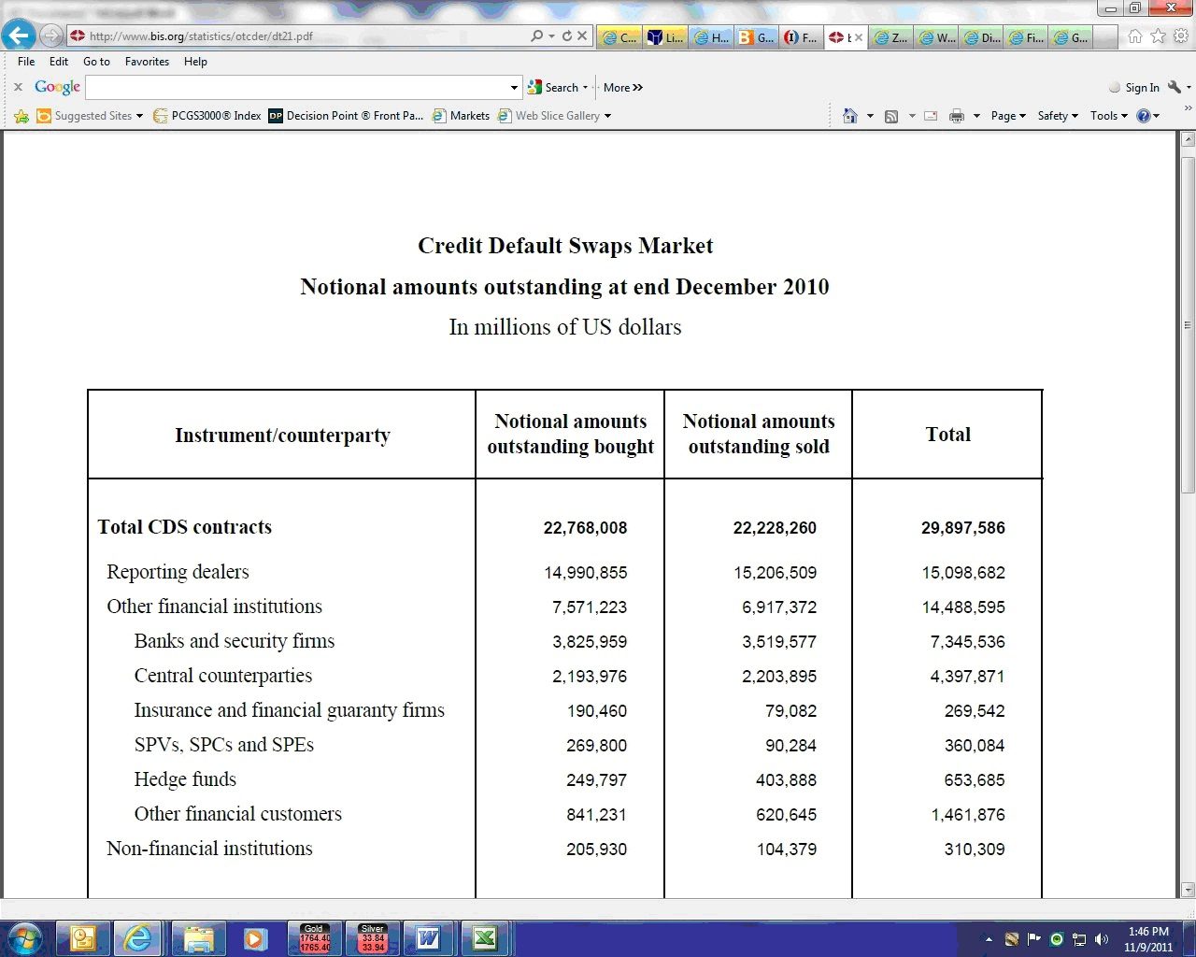Open the Page menu dropdown
Viewport: 1196px width, 957px height.
click(x=1008, y=116)
